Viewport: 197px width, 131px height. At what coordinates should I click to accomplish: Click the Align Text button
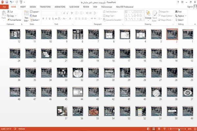[109, 16]
